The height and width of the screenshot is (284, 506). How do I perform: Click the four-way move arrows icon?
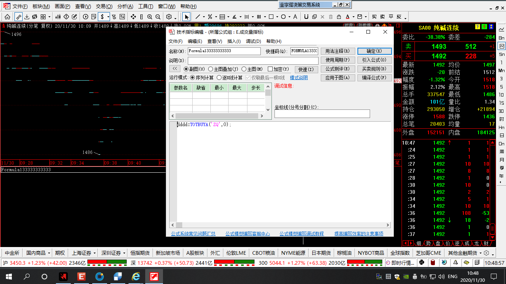[133, 17]
